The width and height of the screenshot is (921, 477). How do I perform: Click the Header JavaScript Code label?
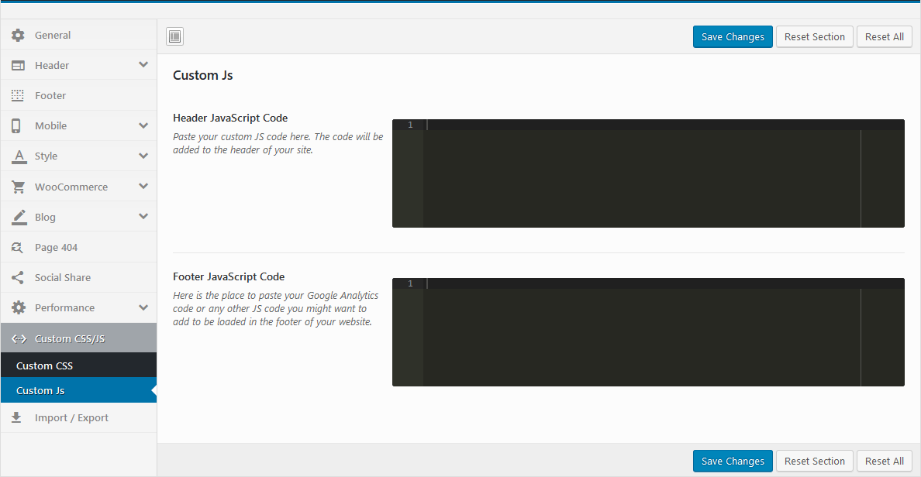pos(230,118)
